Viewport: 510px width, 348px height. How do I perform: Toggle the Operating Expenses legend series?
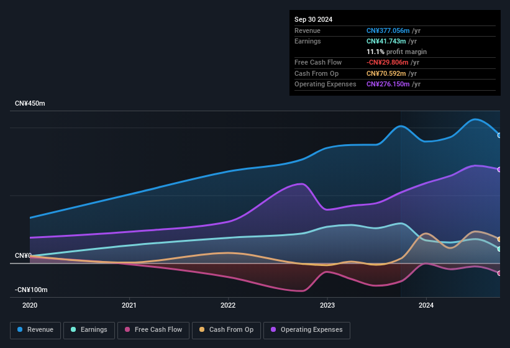307,330
